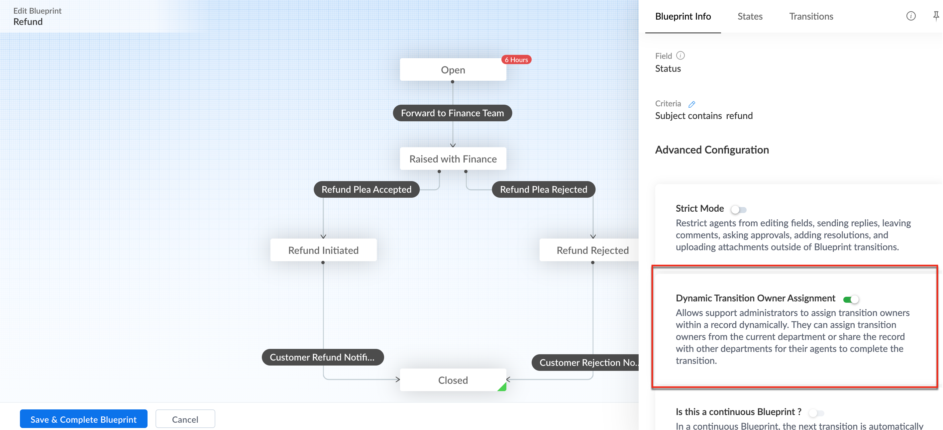Edit Criteria using the pencil icon

tap(691, 104)
